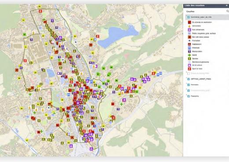Click the Hôtellerie legend icon
Screen dimensions: 229x162
pyautogui.click(x=189, y=48)
